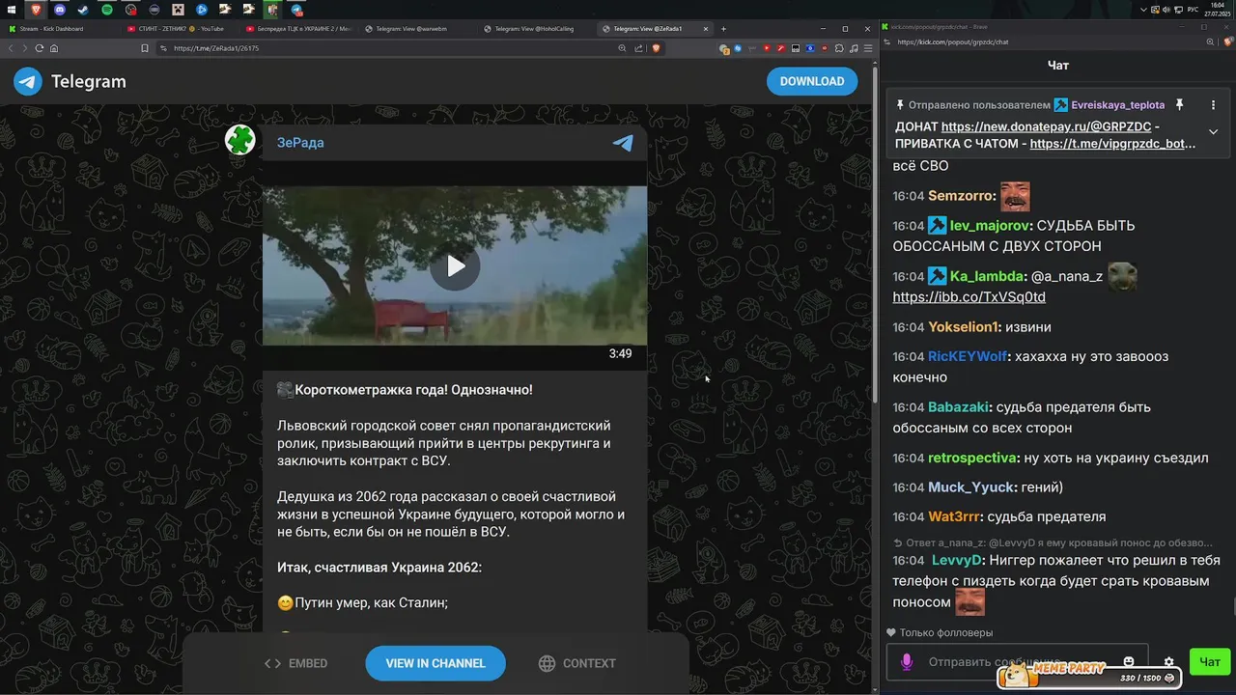Click username RicKEYWolf in chat
Screen dimensions: 1236x695
[968, 356]
